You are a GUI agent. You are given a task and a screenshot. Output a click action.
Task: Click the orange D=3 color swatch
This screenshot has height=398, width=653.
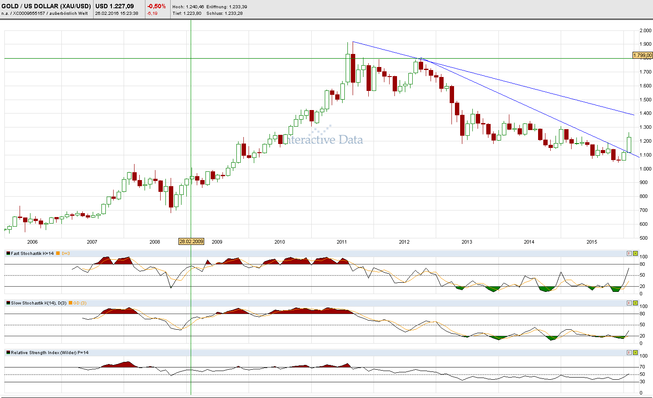58,253
